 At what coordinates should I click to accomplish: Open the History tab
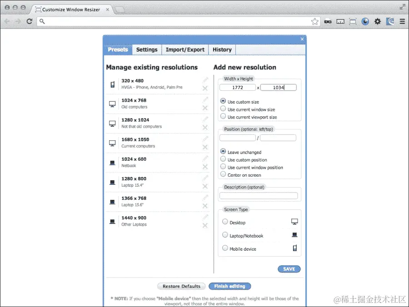coord(222,50)
